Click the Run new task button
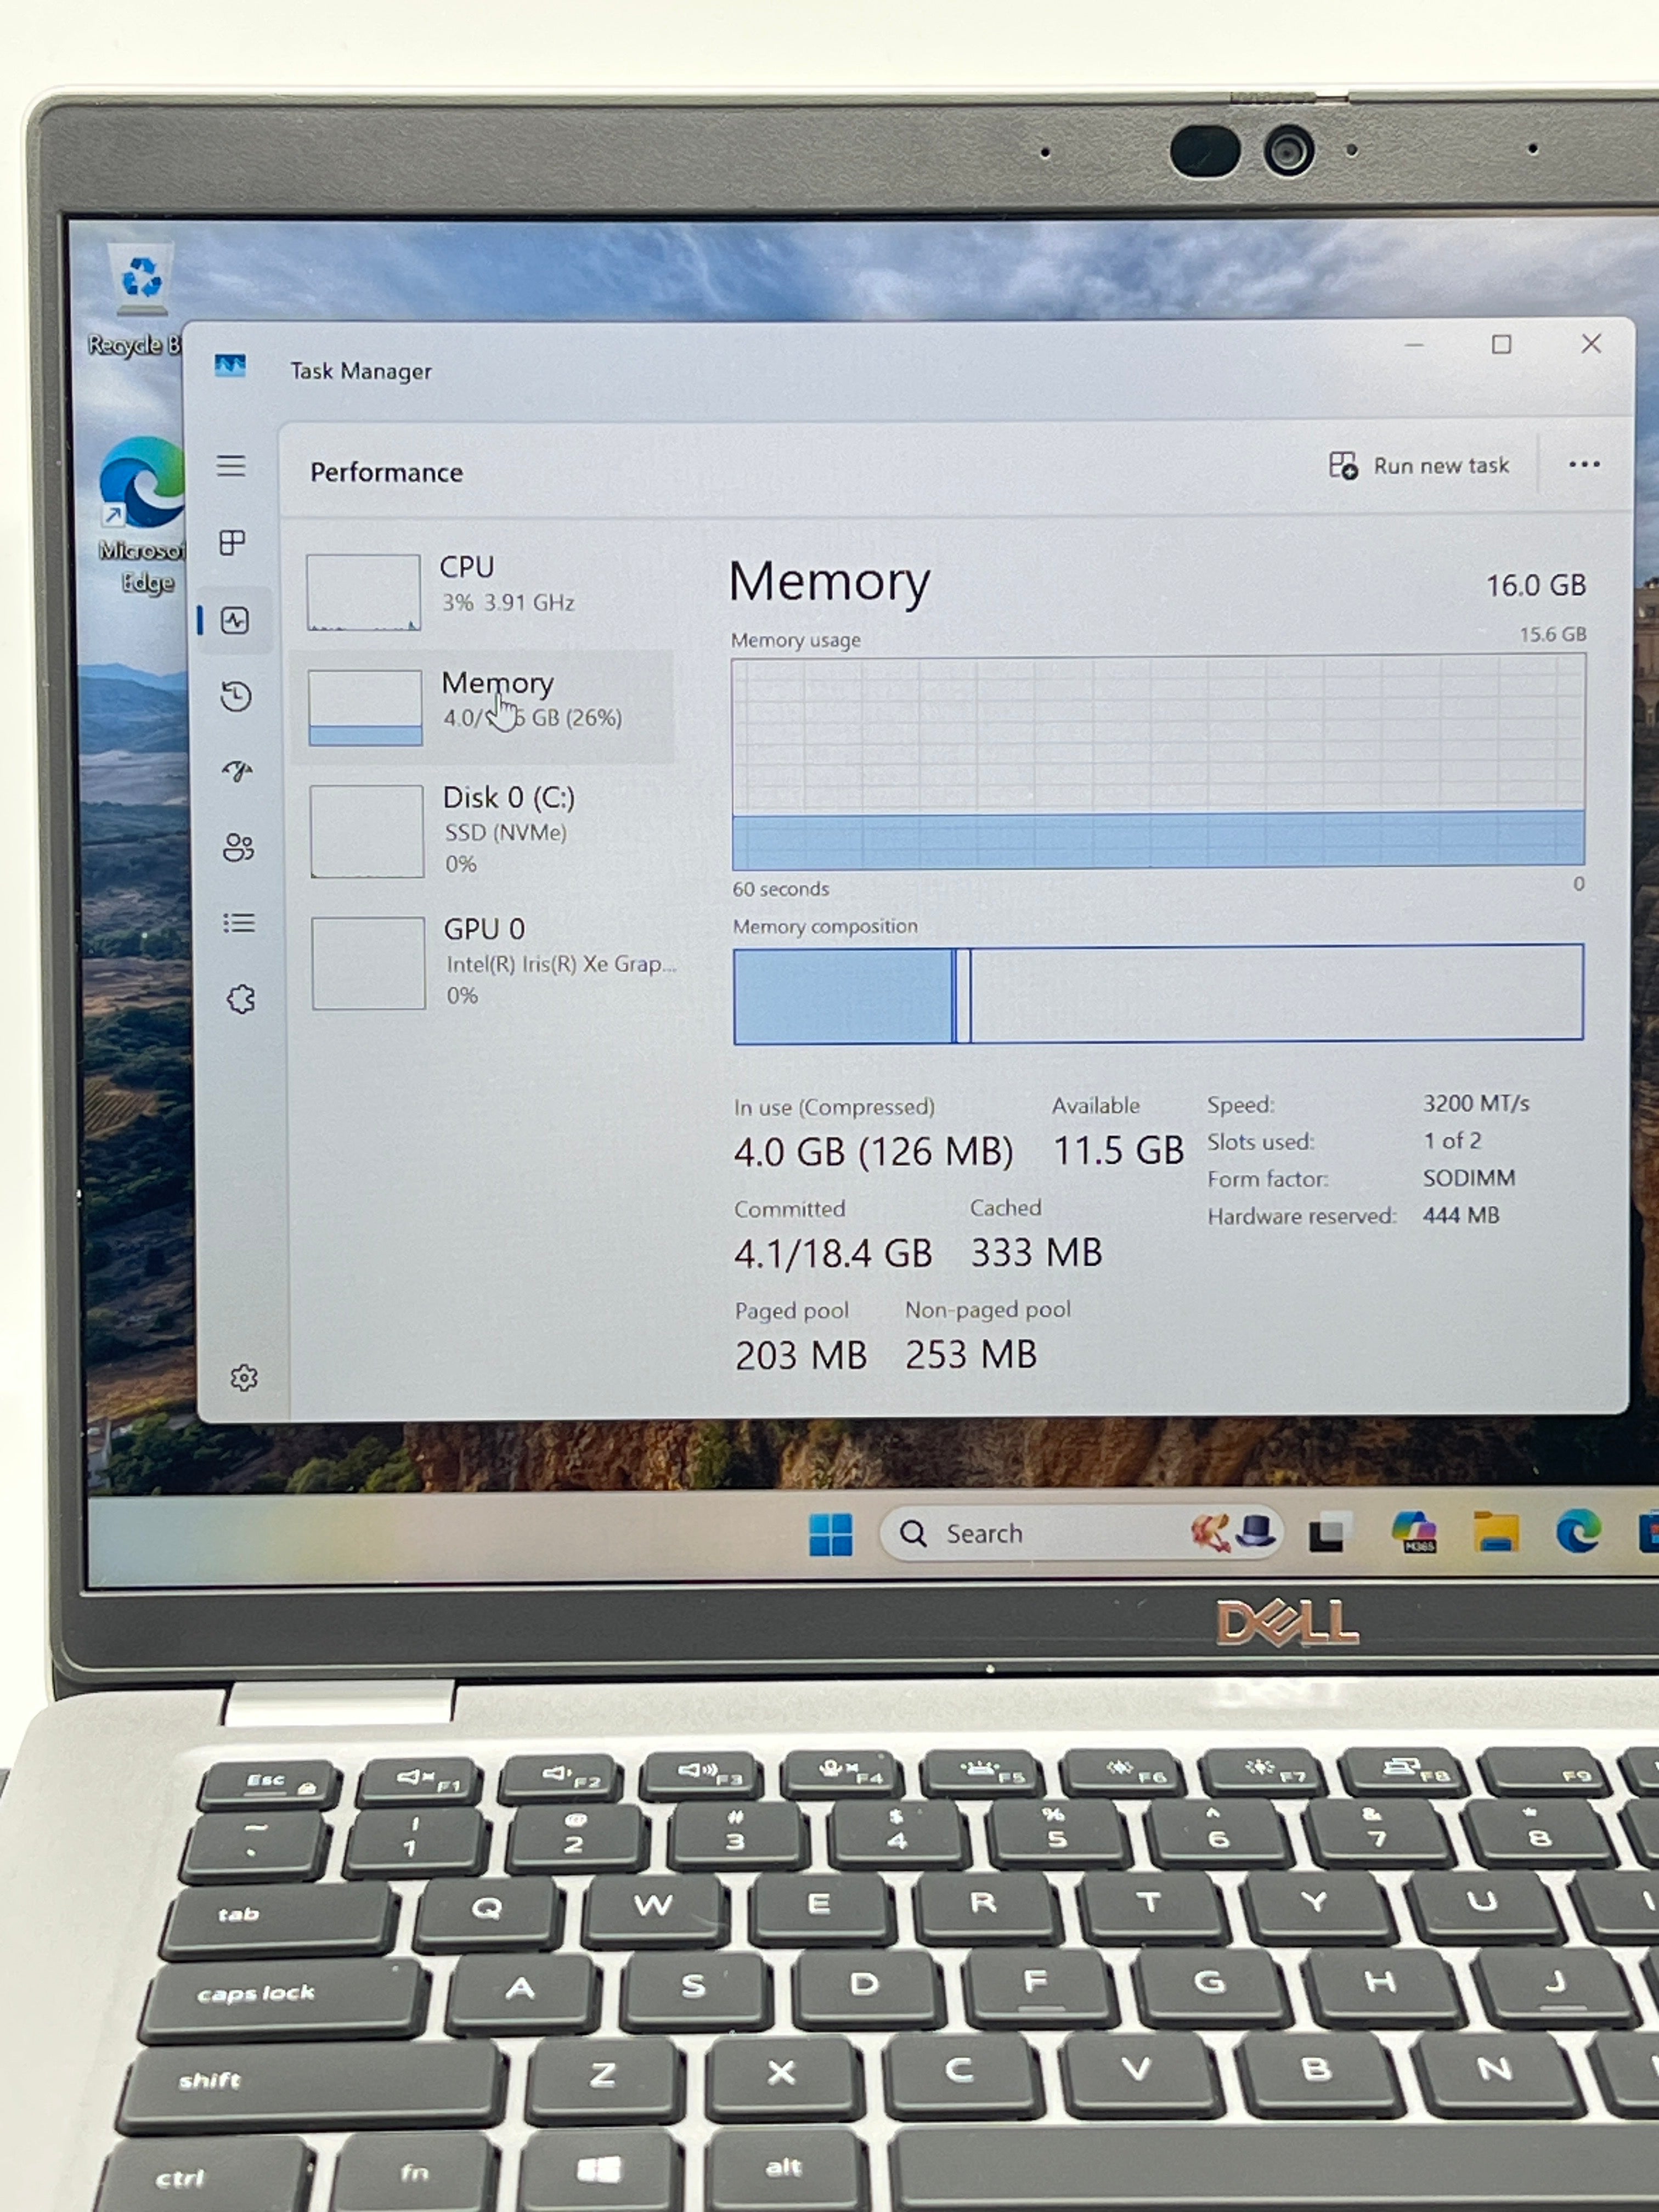The image size is (1659, 2212). pos(1419,466)
